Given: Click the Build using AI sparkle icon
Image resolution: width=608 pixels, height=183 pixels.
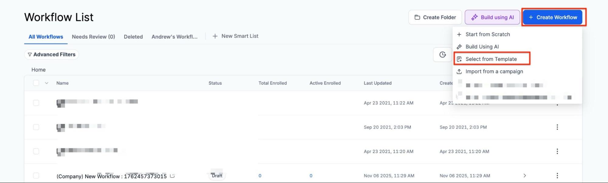Looking at the screenshot, I should [x=474, y=18].
